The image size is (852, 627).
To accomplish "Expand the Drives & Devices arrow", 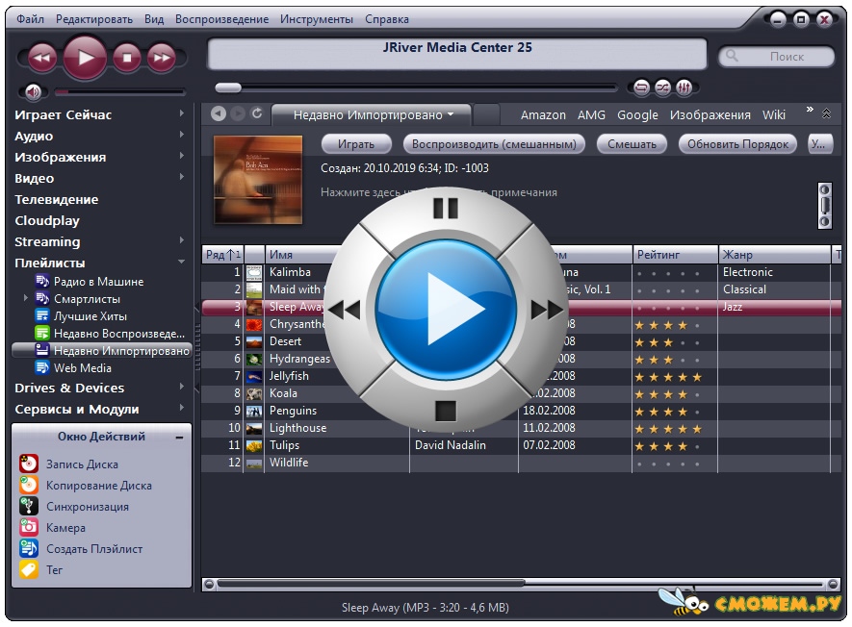I will click(x=182, y=387).
